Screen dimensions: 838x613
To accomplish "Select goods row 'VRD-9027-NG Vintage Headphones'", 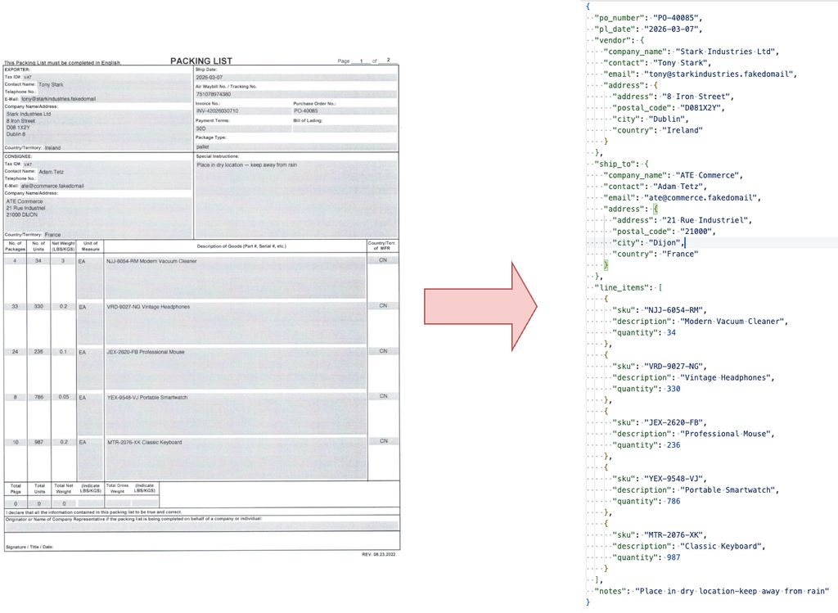I will point(148,307).
